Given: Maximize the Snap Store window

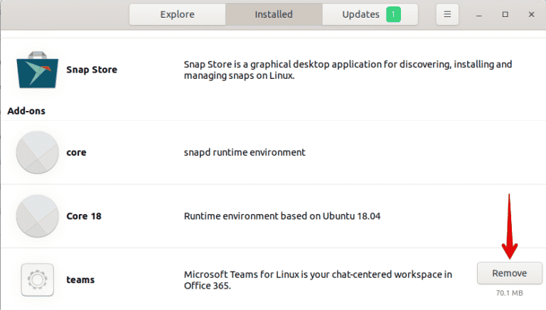Looking at the screenshot, I should [x=505, y=14].
